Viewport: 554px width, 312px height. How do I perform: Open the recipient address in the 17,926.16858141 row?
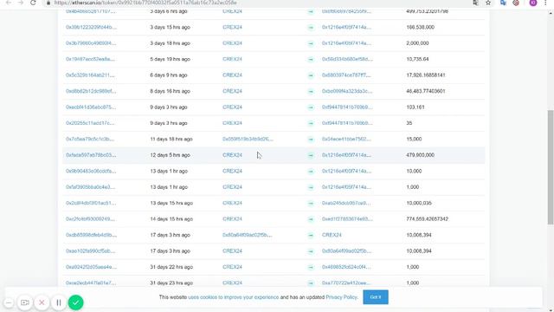(346, 75)
